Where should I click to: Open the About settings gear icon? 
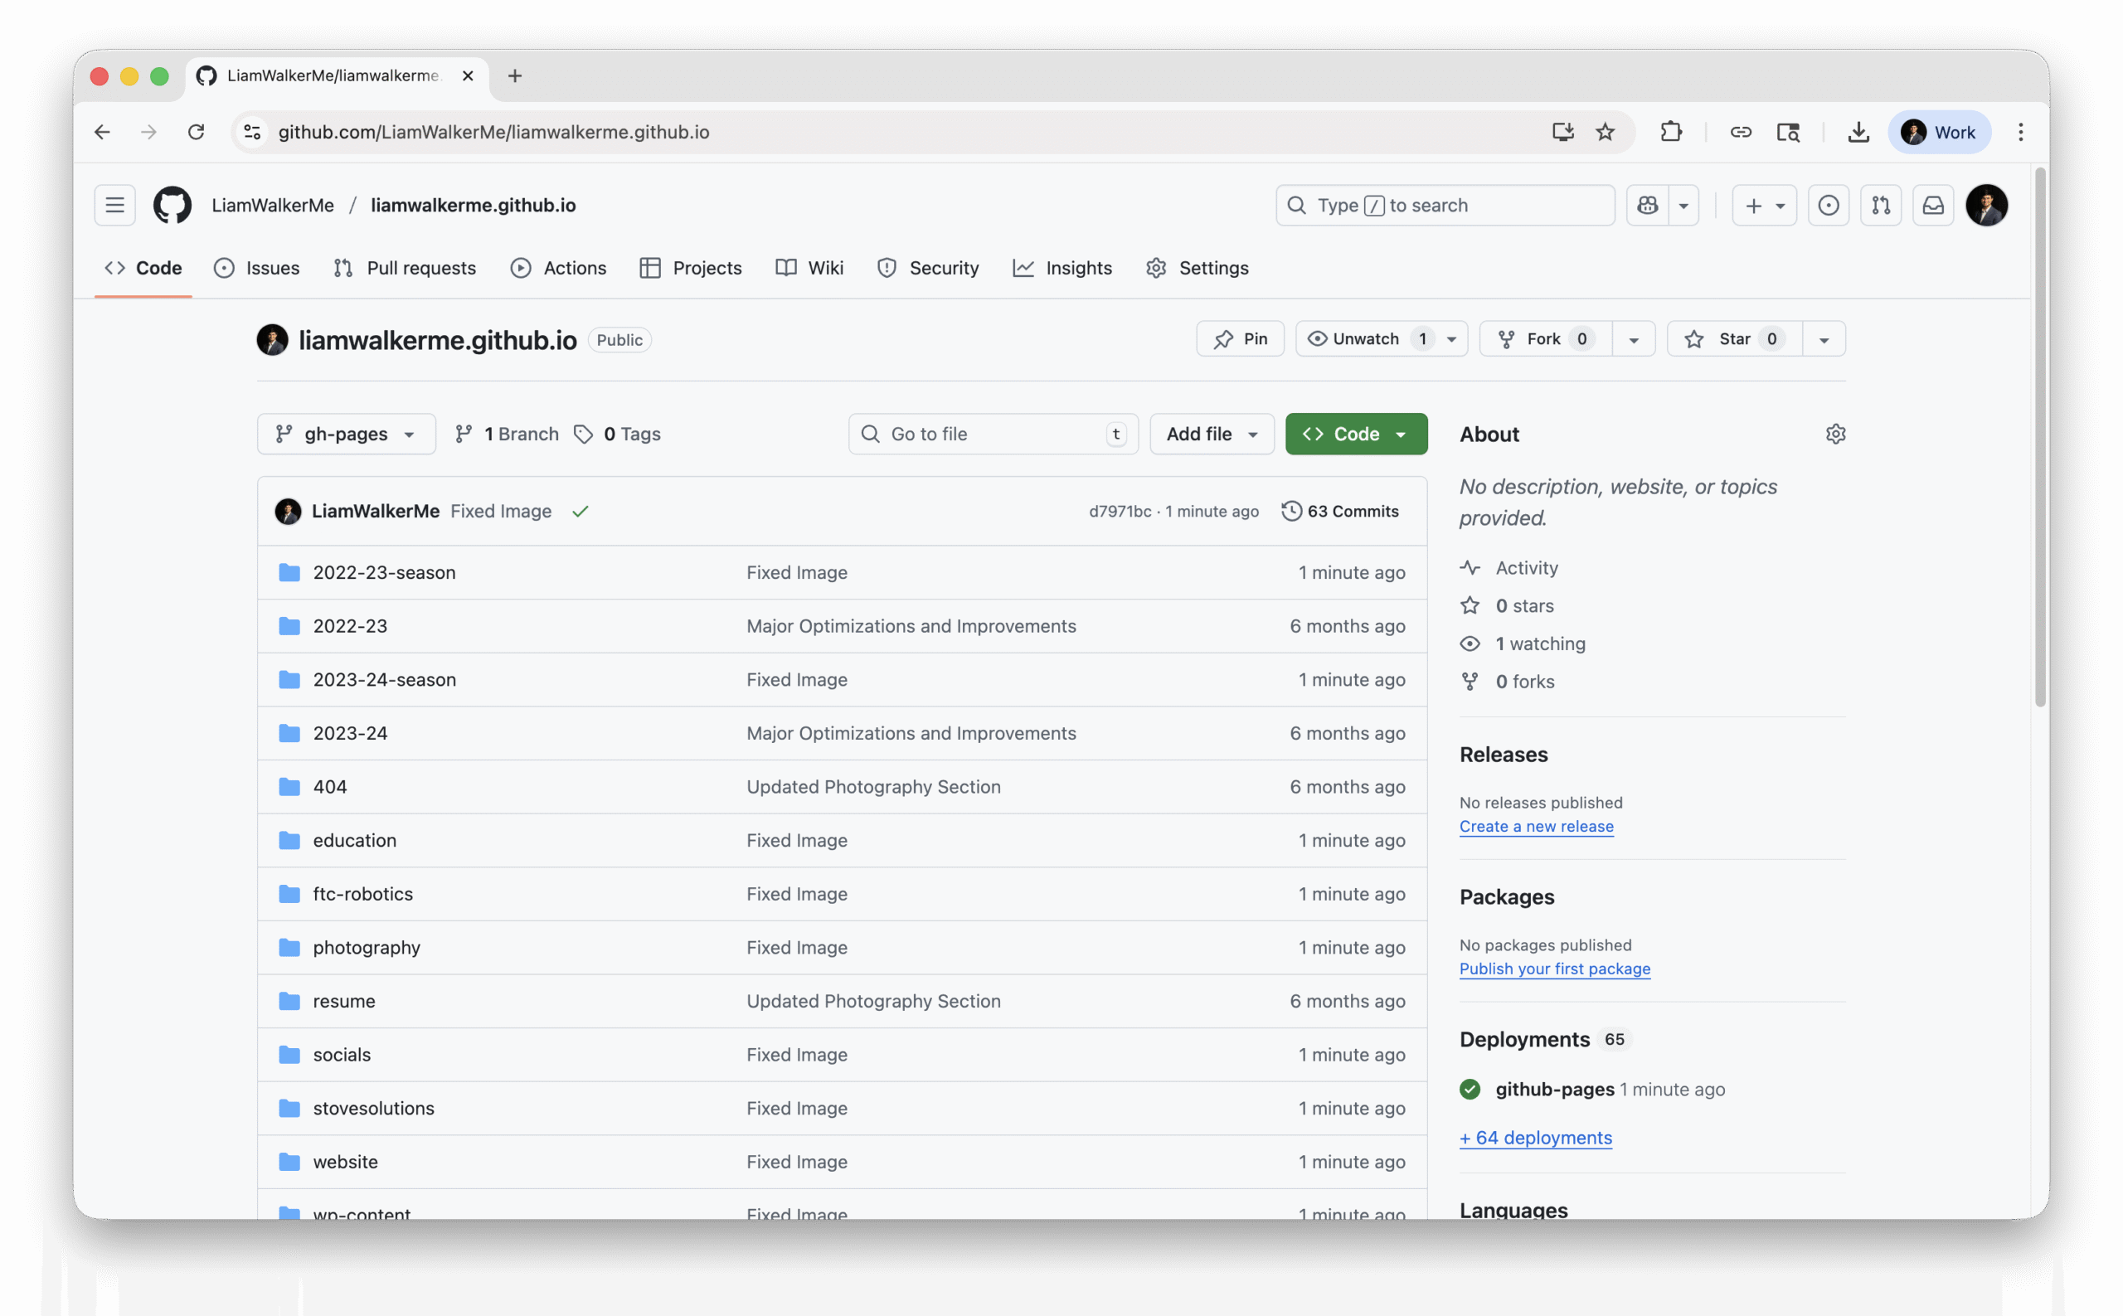tap(1835, 435)
